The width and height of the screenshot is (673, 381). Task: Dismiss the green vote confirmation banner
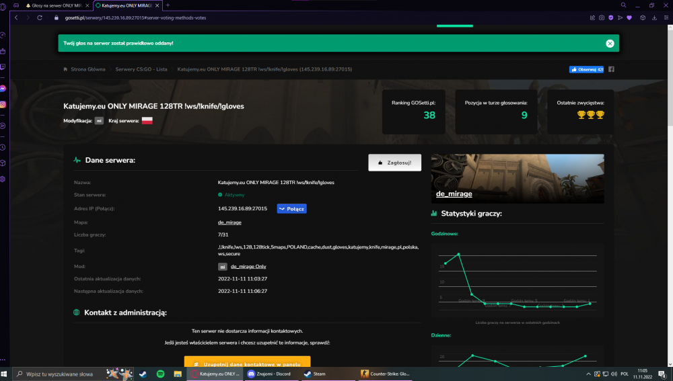point(610,43)
